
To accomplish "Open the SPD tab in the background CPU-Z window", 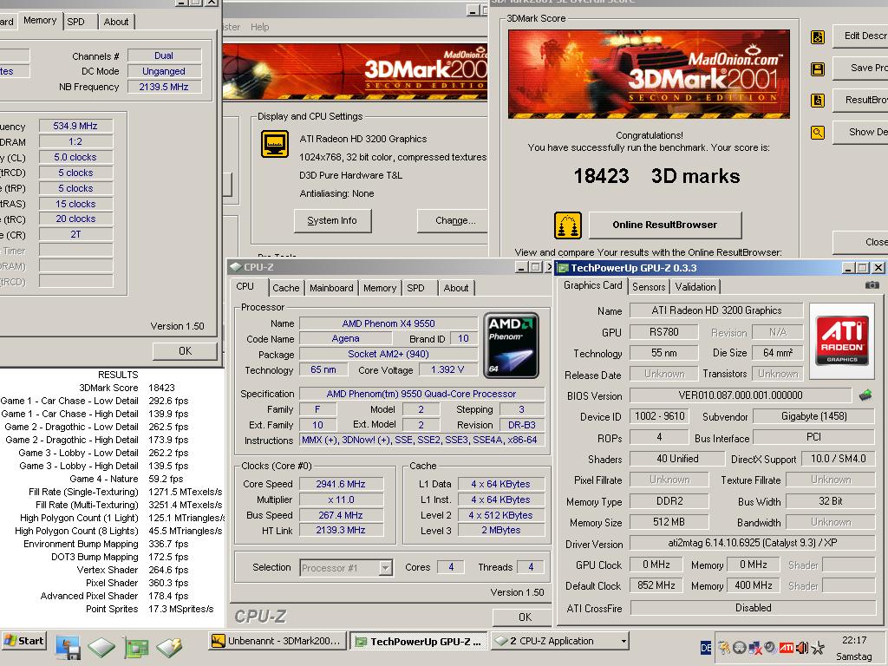I will pyautogui.click(x=76, y=22).
